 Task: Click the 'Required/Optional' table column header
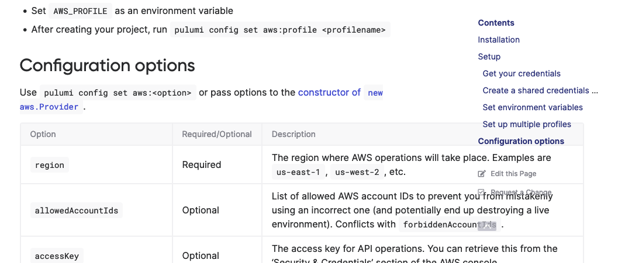217,134
